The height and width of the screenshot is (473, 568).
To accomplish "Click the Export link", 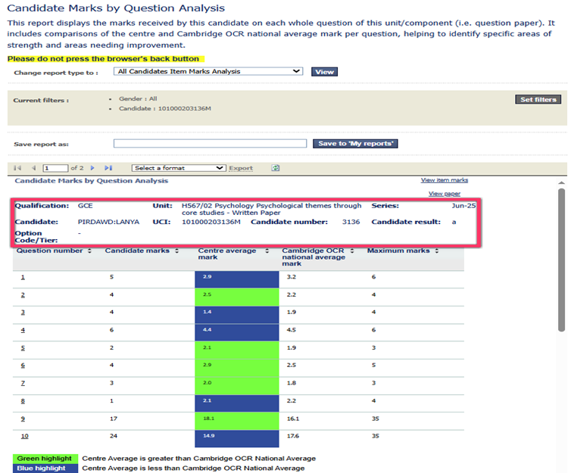I will [x=241, y=168].
